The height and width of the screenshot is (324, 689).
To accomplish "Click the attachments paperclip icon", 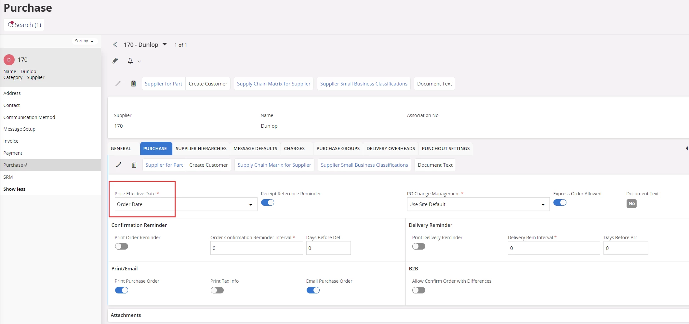I will 115,61.
